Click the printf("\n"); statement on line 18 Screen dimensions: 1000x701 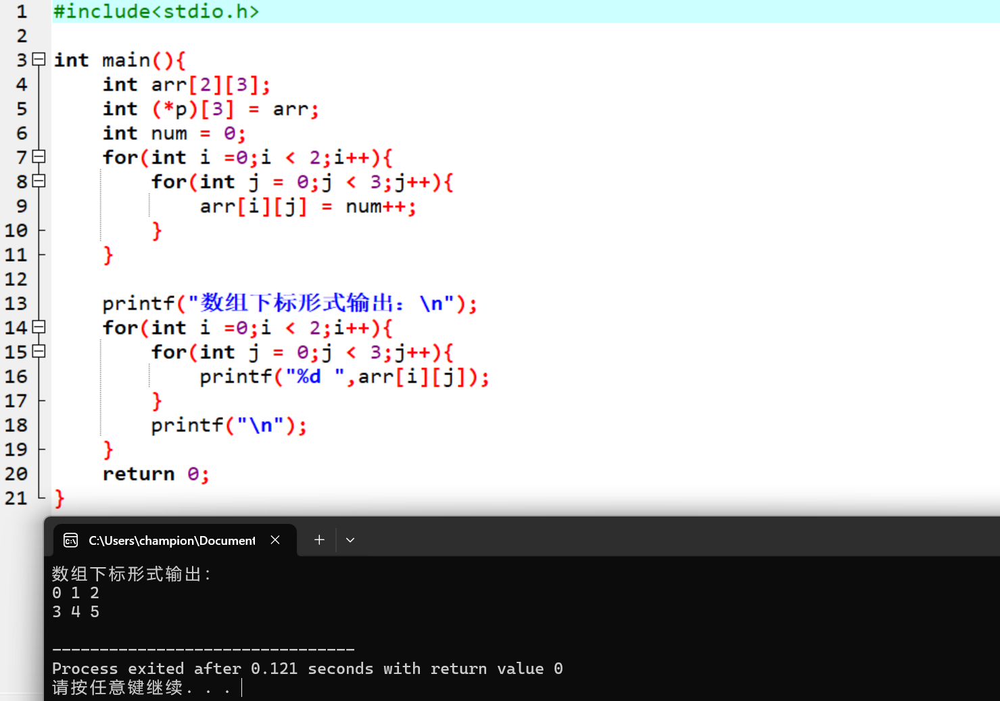229,425
